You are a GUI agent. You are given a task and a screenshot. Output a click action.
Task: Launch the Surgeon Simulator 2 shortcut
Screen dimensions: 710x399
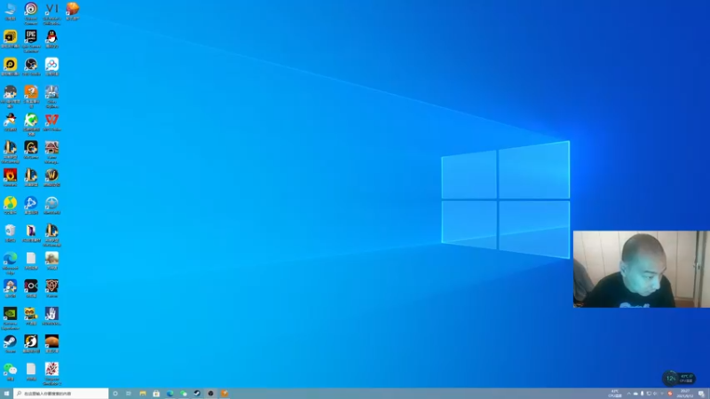point(51,373)
